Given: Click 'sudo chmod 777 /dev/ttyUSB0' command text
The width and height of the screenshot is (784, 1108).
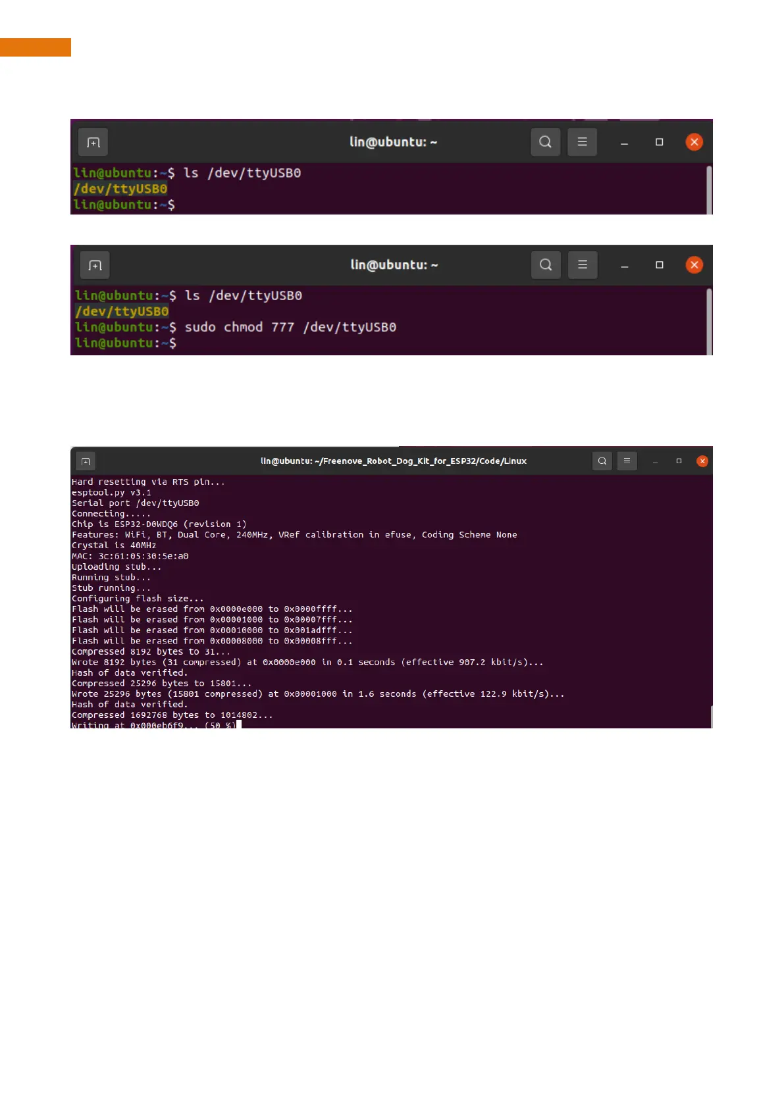Looking at the screenshot, I should [x=290, y=327].
